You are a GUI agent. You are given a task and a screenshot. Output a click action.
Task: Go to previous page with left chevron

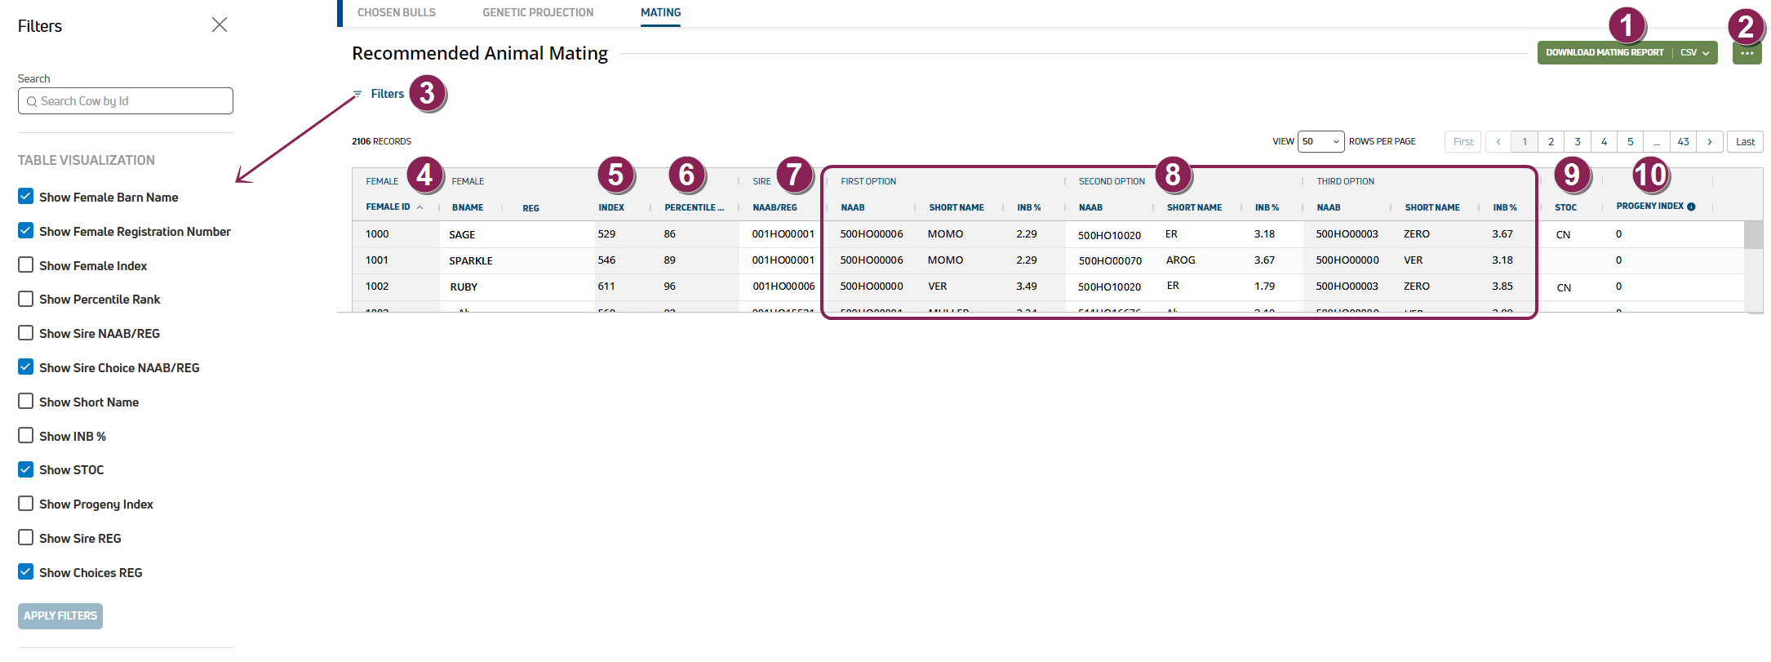[1498, 142]
